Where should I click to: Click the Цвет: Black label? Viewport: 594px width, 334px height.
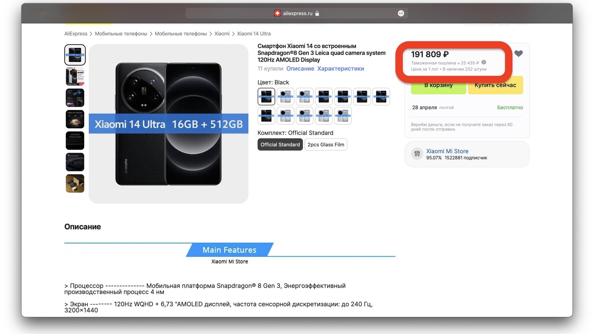273,82
